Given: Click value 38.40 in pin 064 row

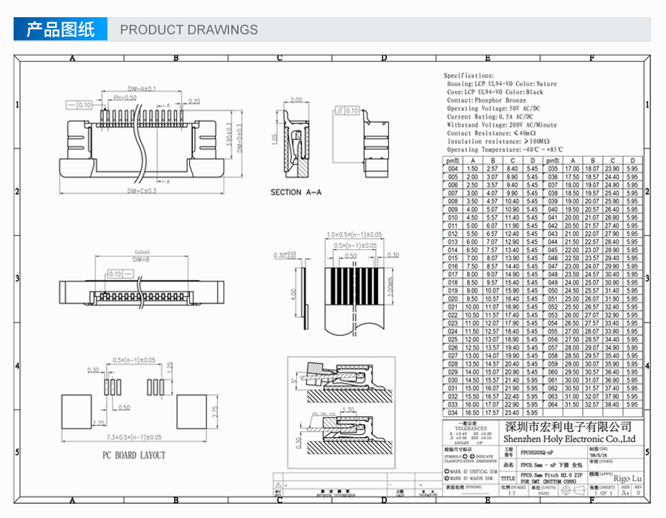Looking at the screenshot, I should (x=612, y=405).
